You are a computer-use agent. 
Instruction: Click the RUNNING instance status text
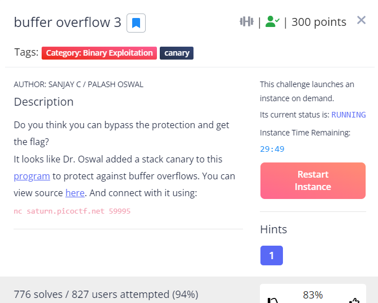348,115
